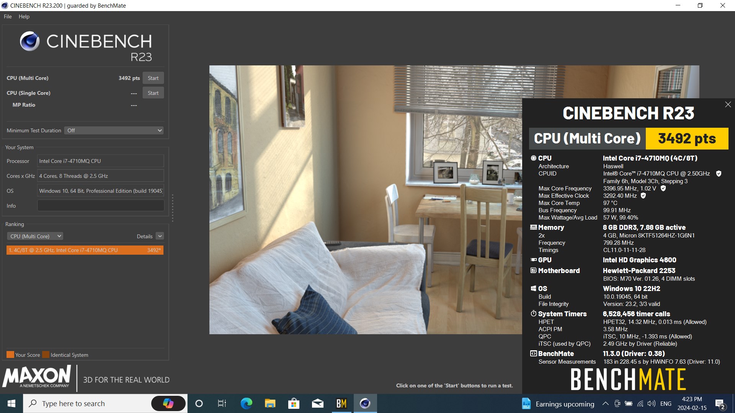Viewport: 735px width, 413px height.
Task: Switch to Cinebench on taskbar
Action: click(365, 403)
